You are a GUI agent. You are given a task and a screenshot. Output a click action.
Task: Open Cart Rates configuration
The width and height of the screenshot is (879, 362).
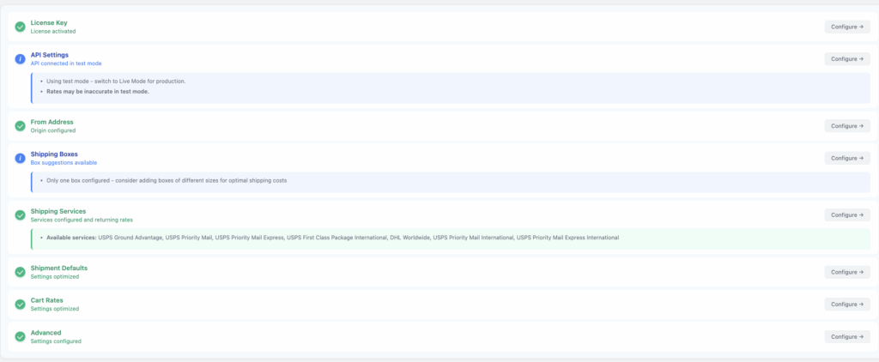[846, 305]
